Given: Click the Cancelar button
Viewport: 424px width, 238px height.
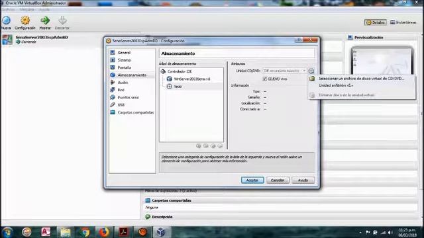Looking at the screenshot, I should click(x=278, y=180).
